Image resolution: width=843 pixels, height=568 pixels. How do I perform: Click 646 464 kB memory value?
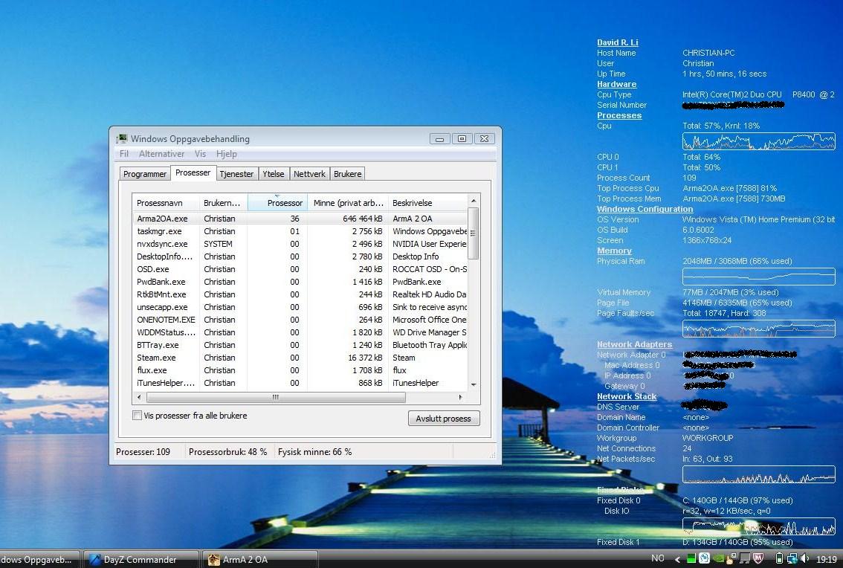tap(362, 219)
